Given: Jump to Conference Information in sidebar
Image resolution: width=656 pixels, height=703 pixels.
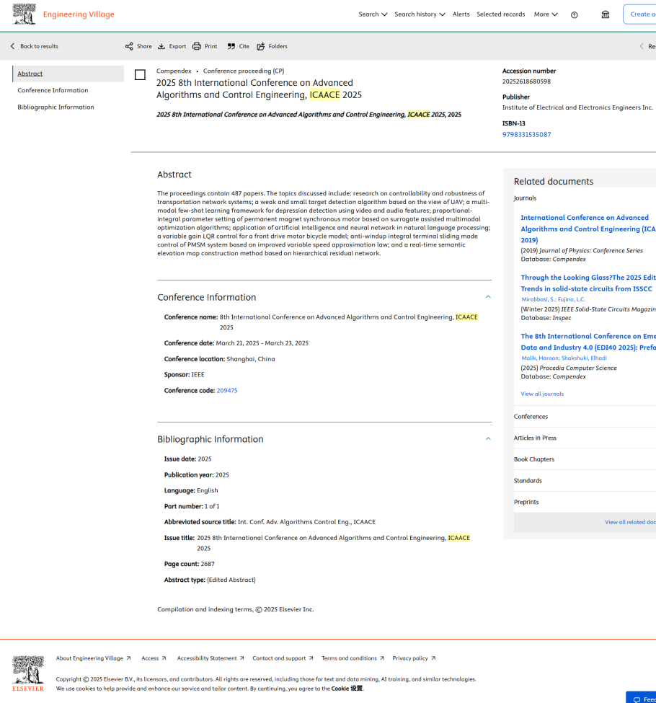Looking at the screenshot, I should (x=53, y=90).
